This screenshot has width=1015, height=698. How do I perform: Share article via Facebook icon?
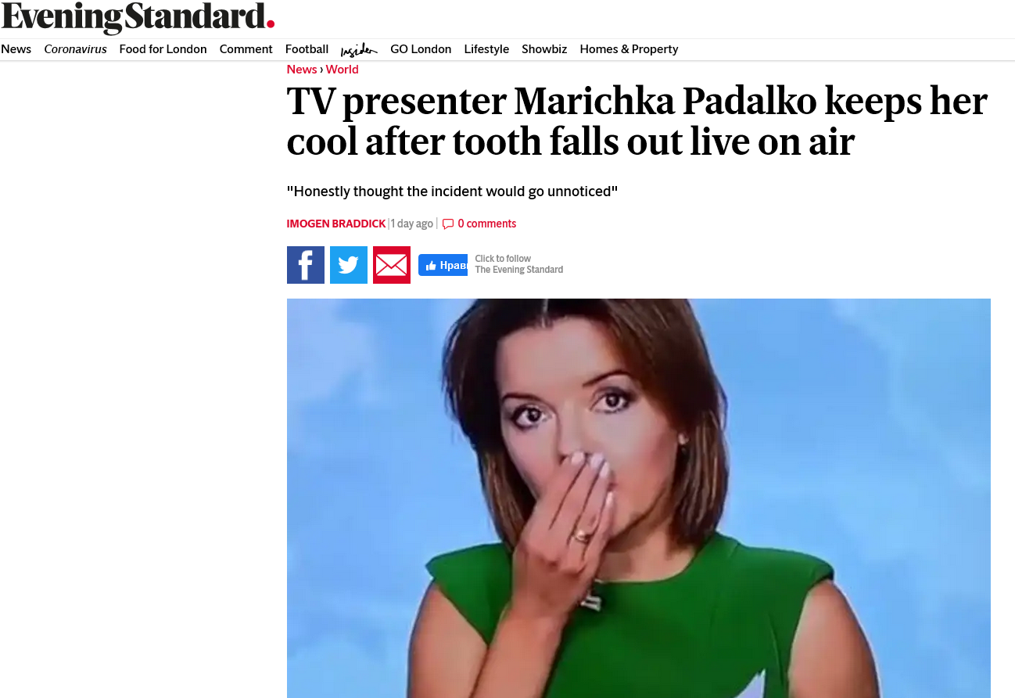(306, 265)
